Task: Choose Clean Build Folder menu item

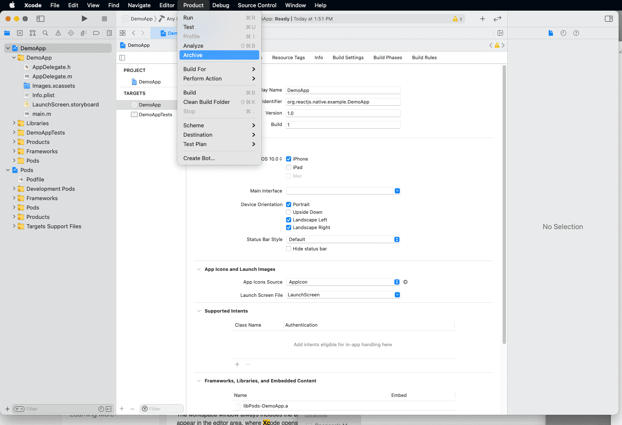Action: click(x=219, y=102)
